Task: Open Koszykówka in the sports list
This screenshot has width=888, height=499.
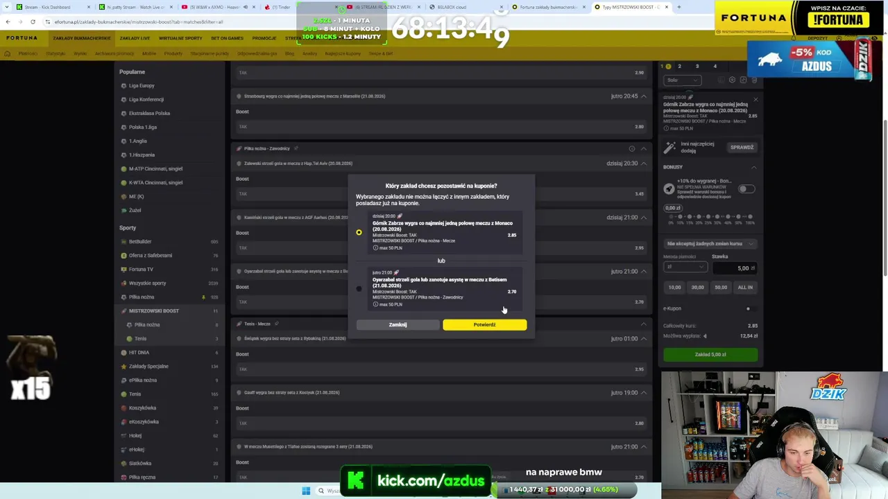Action: point(142,408)
